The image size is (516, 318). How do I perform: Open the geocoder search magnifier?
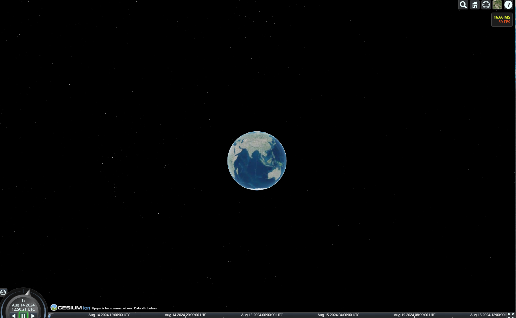click(463, 5)
